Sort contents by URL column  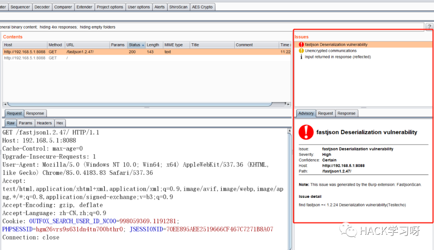tap(87, 45)
